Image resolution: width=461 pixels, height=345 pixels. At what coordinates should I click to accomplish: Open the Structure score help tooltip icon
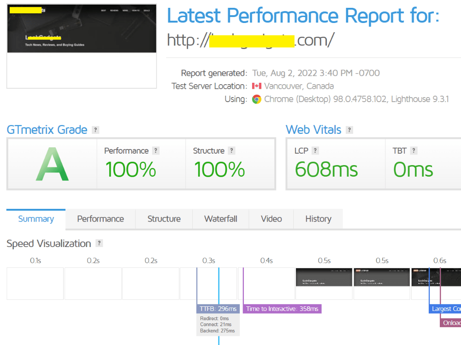click(x=232, y=151)
